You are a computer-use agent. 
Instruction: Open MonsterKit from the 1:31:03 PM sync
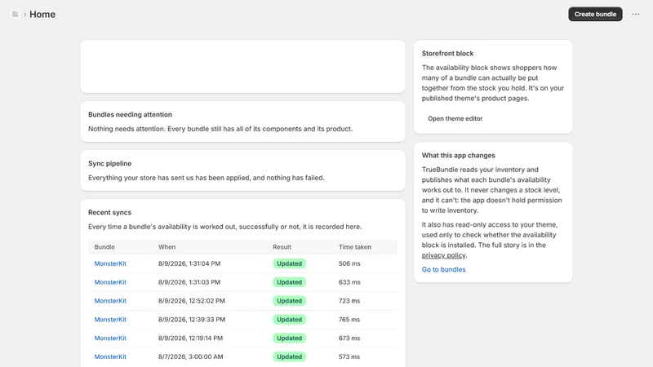point(110,282)
